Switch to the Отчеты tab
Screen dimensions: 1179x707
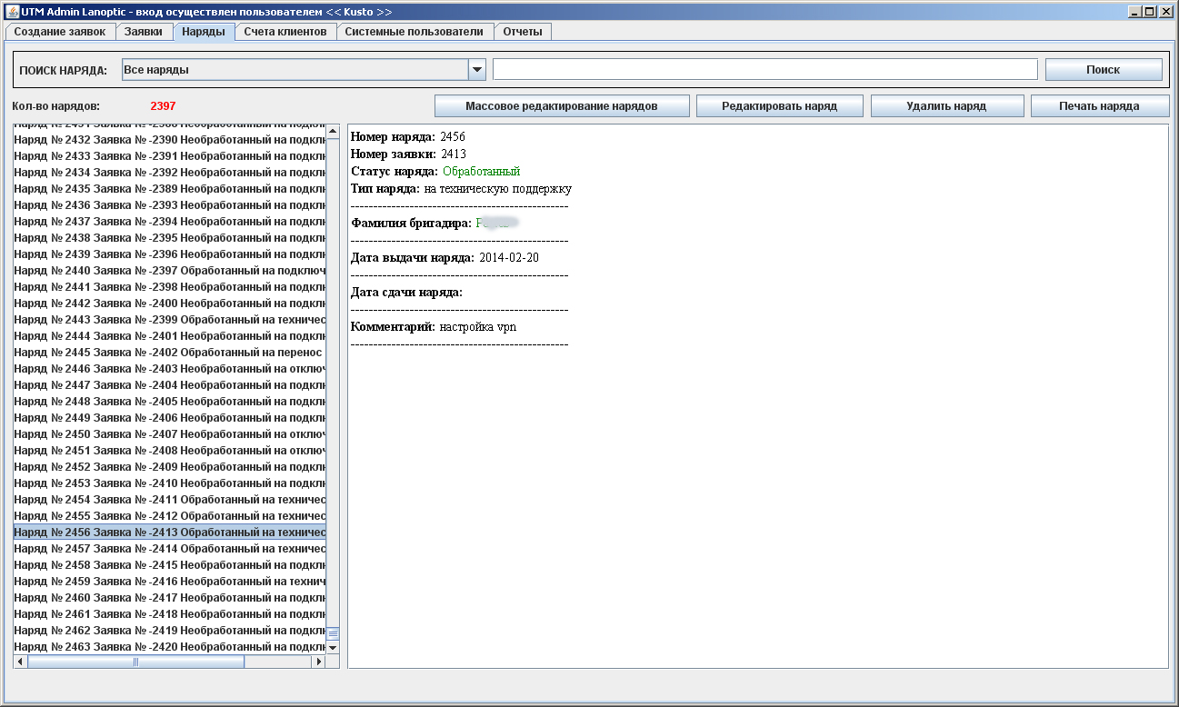[523, 32]
